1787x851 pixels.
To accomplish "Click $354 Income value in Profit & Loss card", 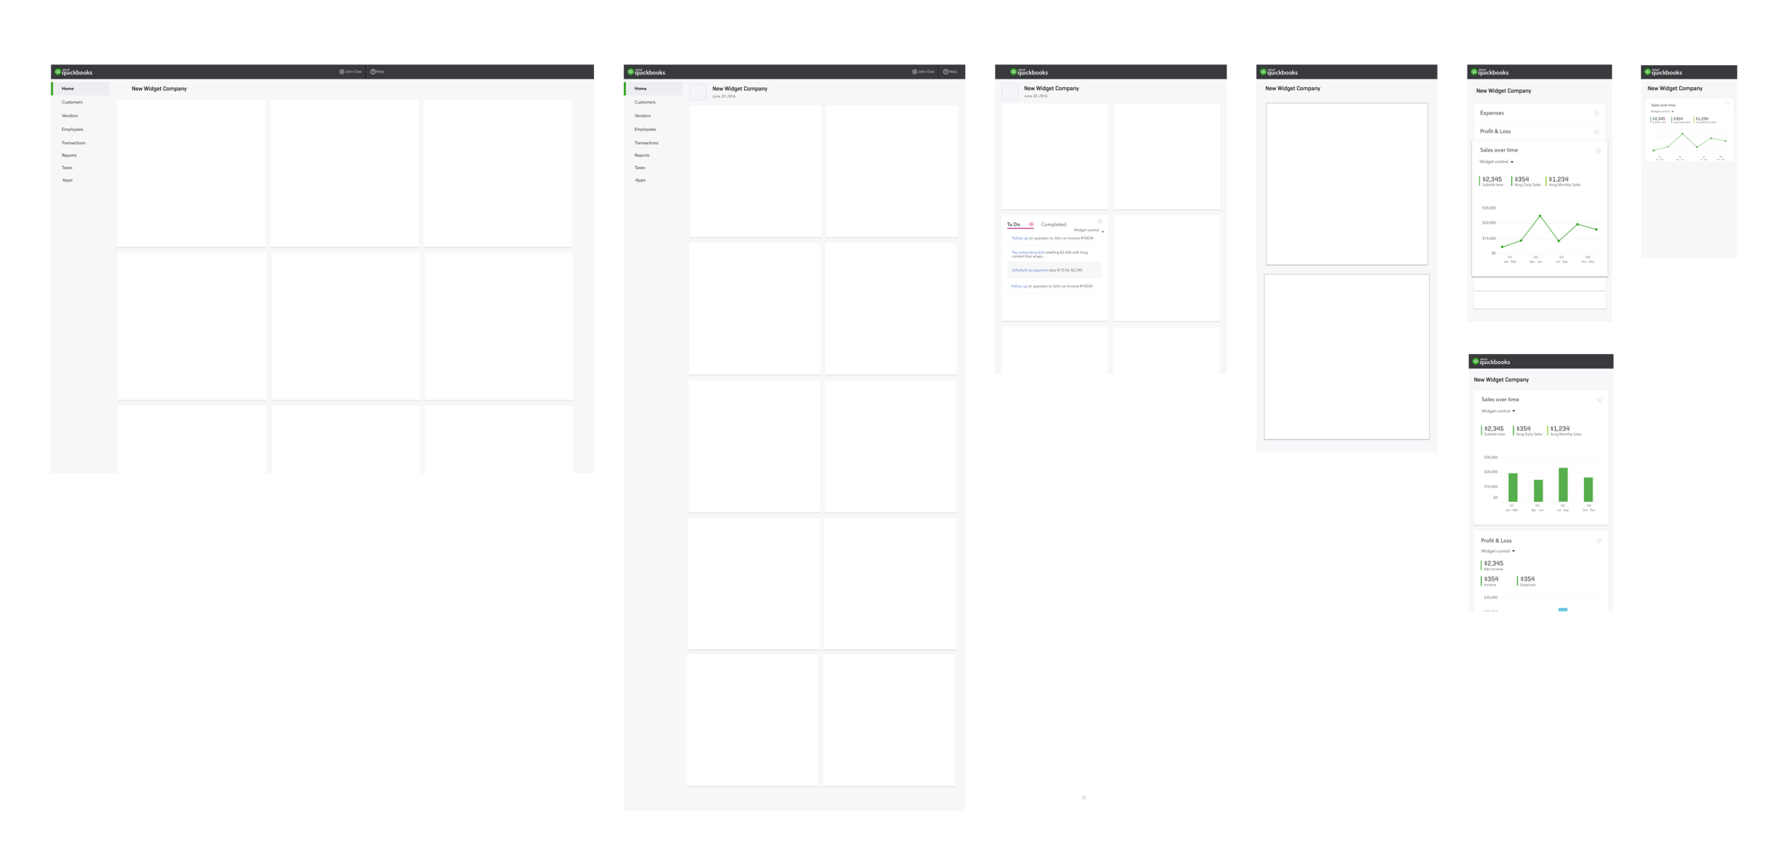I will 1491,579.
